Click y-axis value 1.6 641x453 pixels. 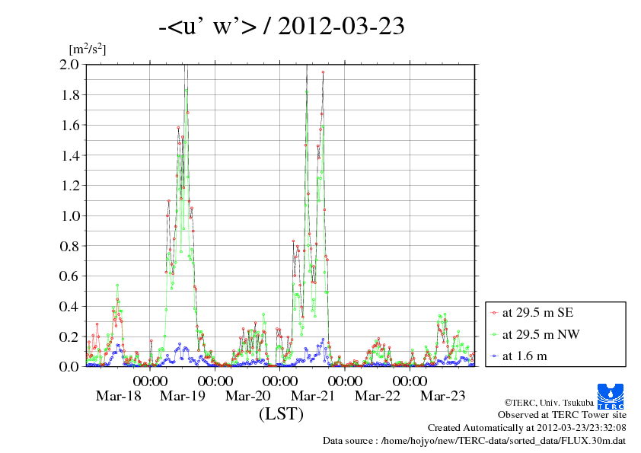[x=70, y=125]
